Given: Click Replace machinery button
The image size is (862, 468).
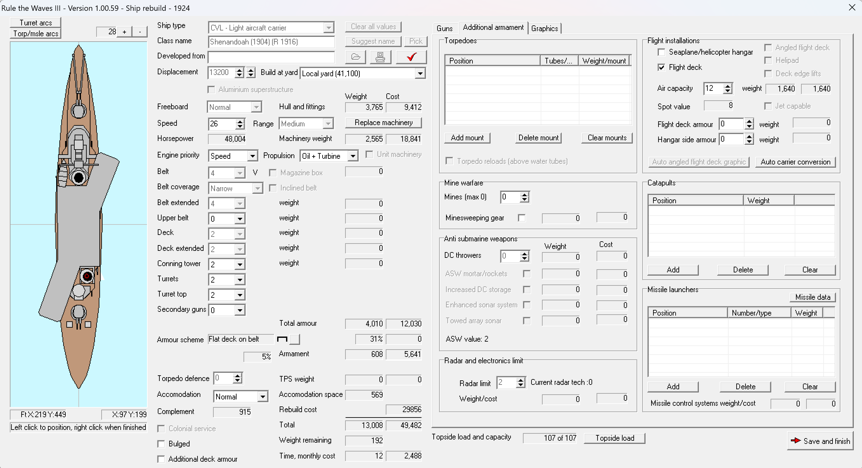Looking at the screenshot, I should [x=384, y=123].
